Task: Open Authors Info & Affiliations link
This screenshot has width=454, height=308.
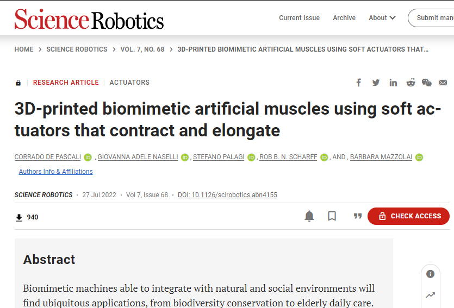Action: pos(55,172)
